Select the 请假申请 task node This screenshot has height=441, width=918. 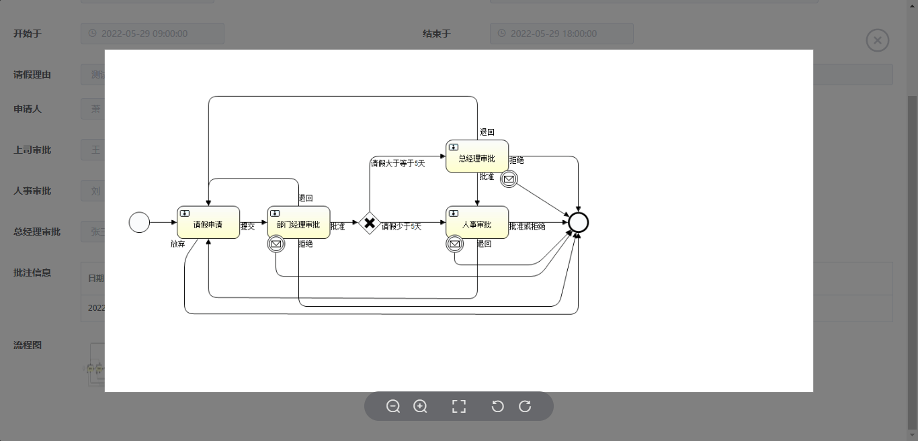208,222
